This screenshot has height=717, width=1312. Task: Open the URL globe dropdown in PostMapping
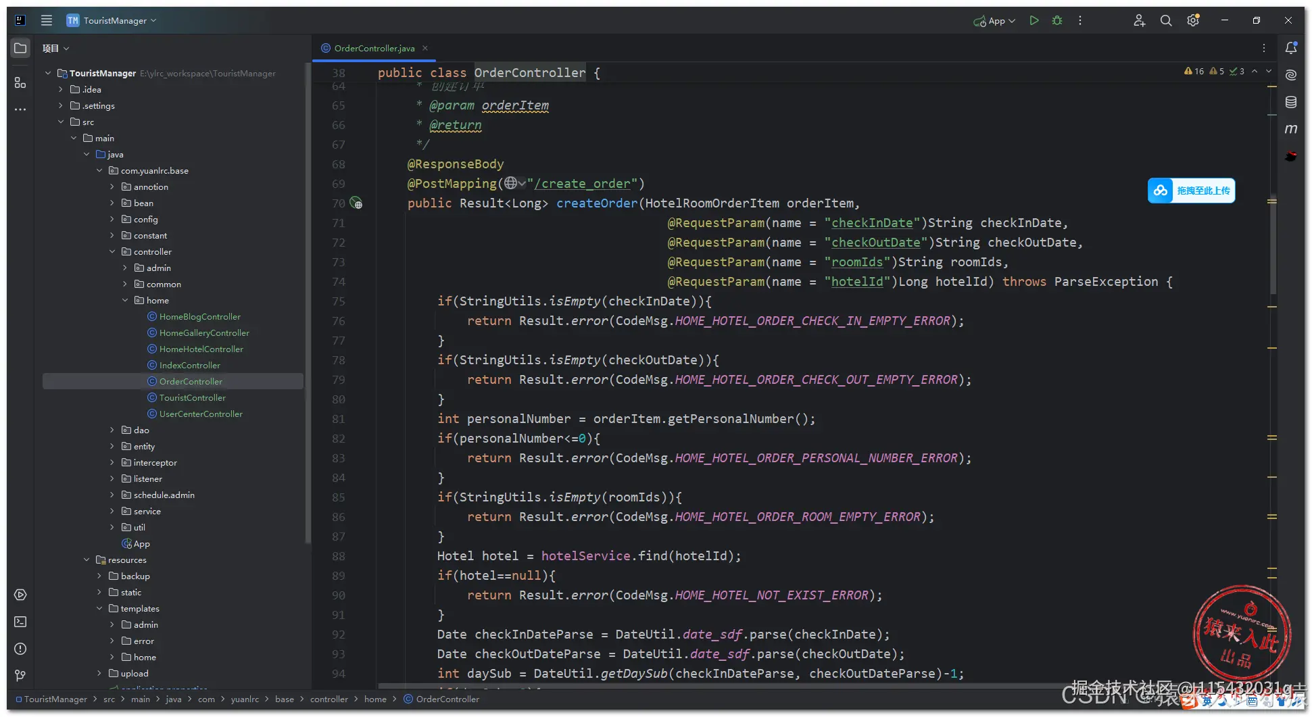514,183
